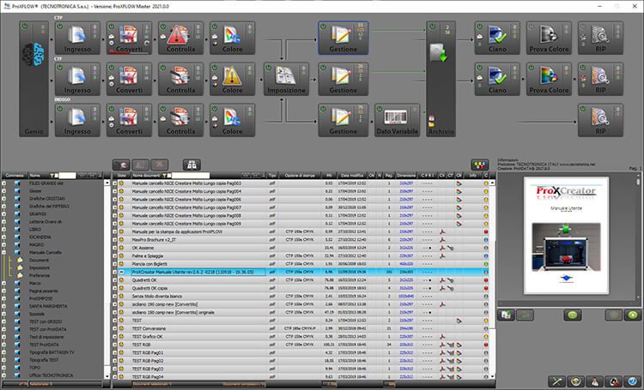
Task: Open the bottom row Gestione module
Action: 343,120
